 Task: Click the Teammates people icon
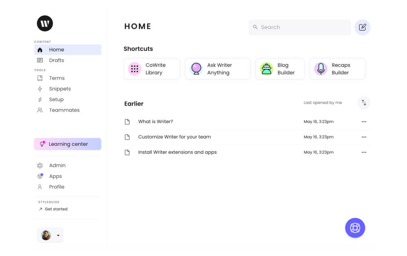pos(40,110)
